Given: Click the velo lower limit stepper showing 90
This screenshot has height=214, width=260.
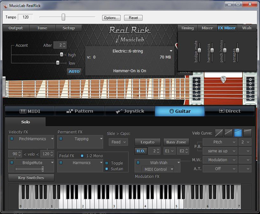Looking at the screenshot, I should tap(15, 154).
